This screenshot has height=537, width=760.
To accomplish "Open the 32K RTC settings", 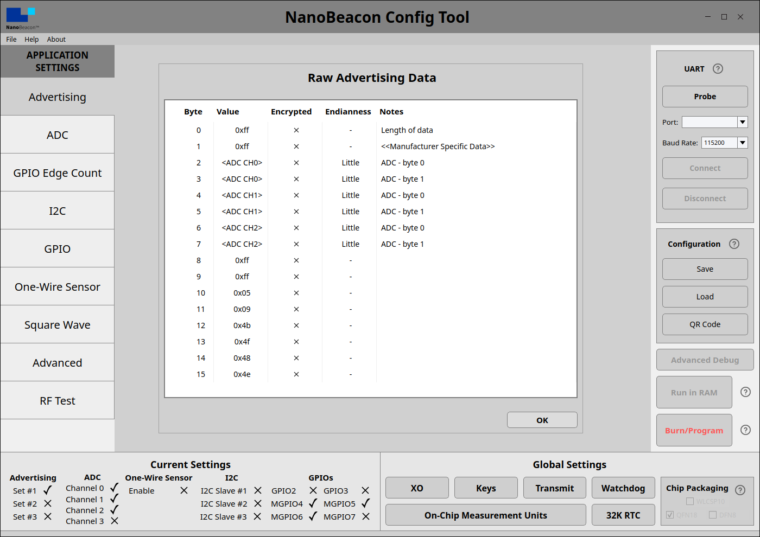I will click(623, 515).
